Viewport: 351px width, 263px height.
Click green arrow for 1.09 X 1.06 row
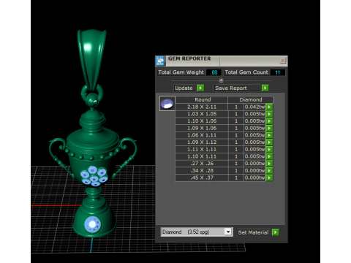pyautogui.click(x=269, y=128)
